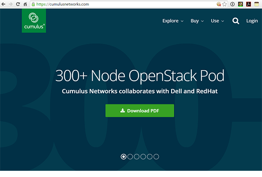This screenshot has height=177, width=262.
Task: Open the red PDF extension icon
Action: [248, 4]
